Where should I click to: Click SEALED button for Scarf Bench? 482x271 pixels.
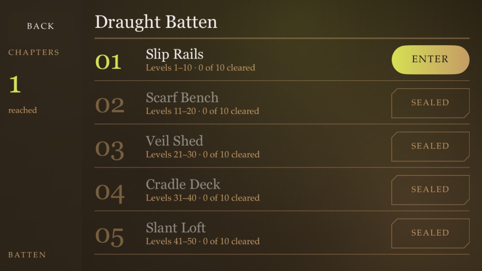[x=430, y=103]
